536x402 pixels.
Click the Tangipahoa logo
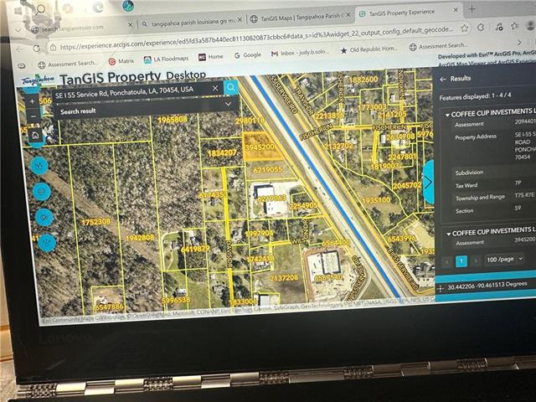pyautogui.click(x=38, y=80)
